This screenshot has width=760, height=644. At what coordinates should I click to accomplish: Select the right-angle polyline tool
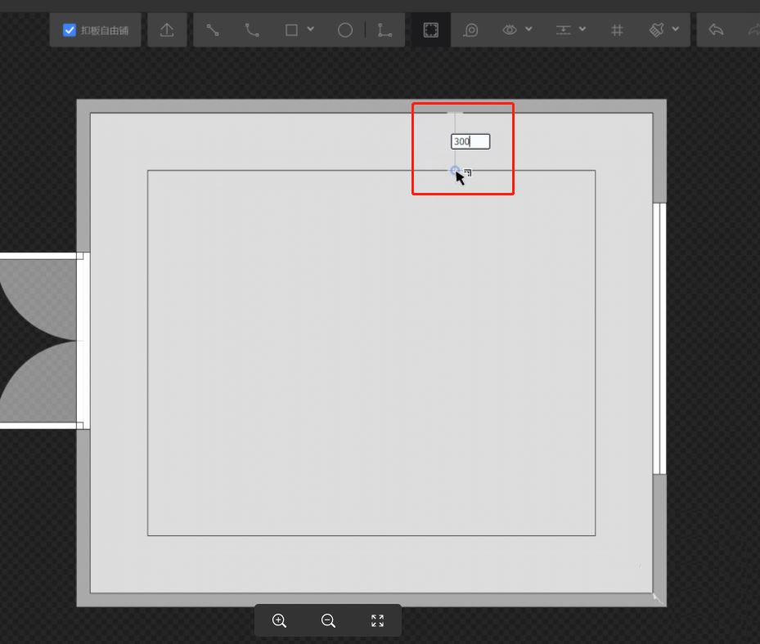(384, 30)
